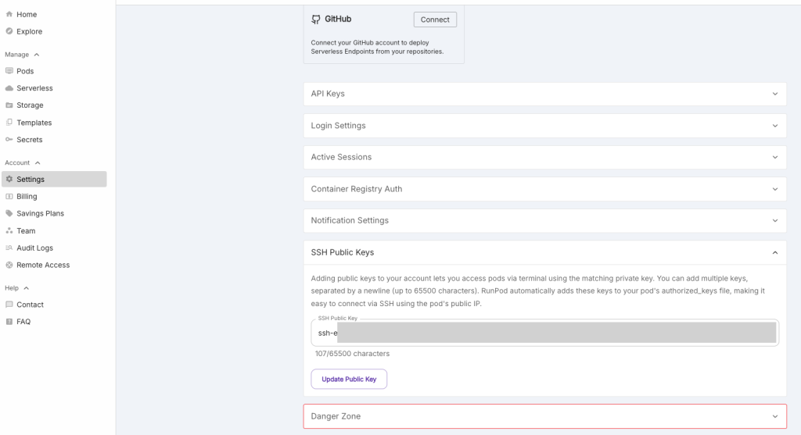Click the Savings Plans tag icon
The image size is (801, 435).
9,213
